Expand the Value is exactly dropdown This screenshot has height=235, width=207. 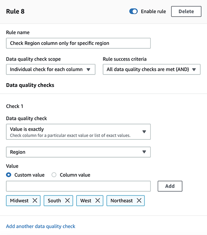78,132
